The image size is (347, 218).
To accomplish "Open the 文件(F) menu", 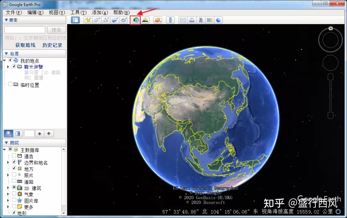I will pos(14,13).
